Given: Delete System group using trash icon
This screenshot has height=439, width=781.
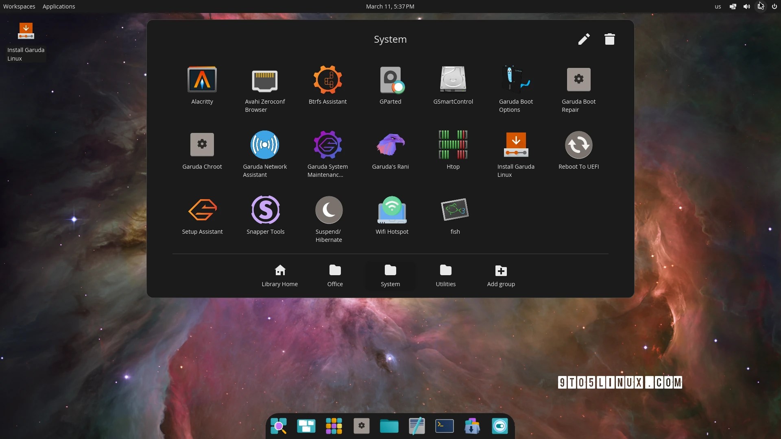Looking at the screenshot, I should tap(609, 39).
